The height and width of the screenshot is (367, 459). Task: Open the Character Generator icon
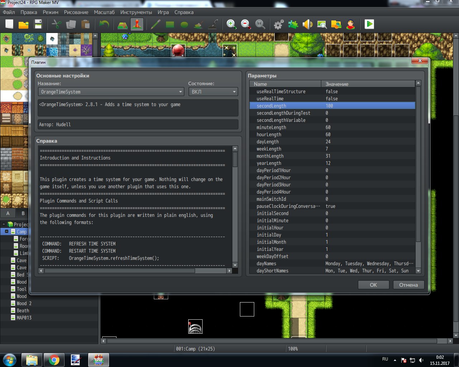tap(350, 24)
